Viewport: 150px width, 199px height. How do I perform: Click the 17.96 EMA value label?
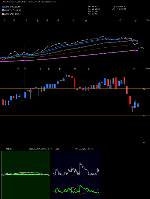[x=141, y=48]
